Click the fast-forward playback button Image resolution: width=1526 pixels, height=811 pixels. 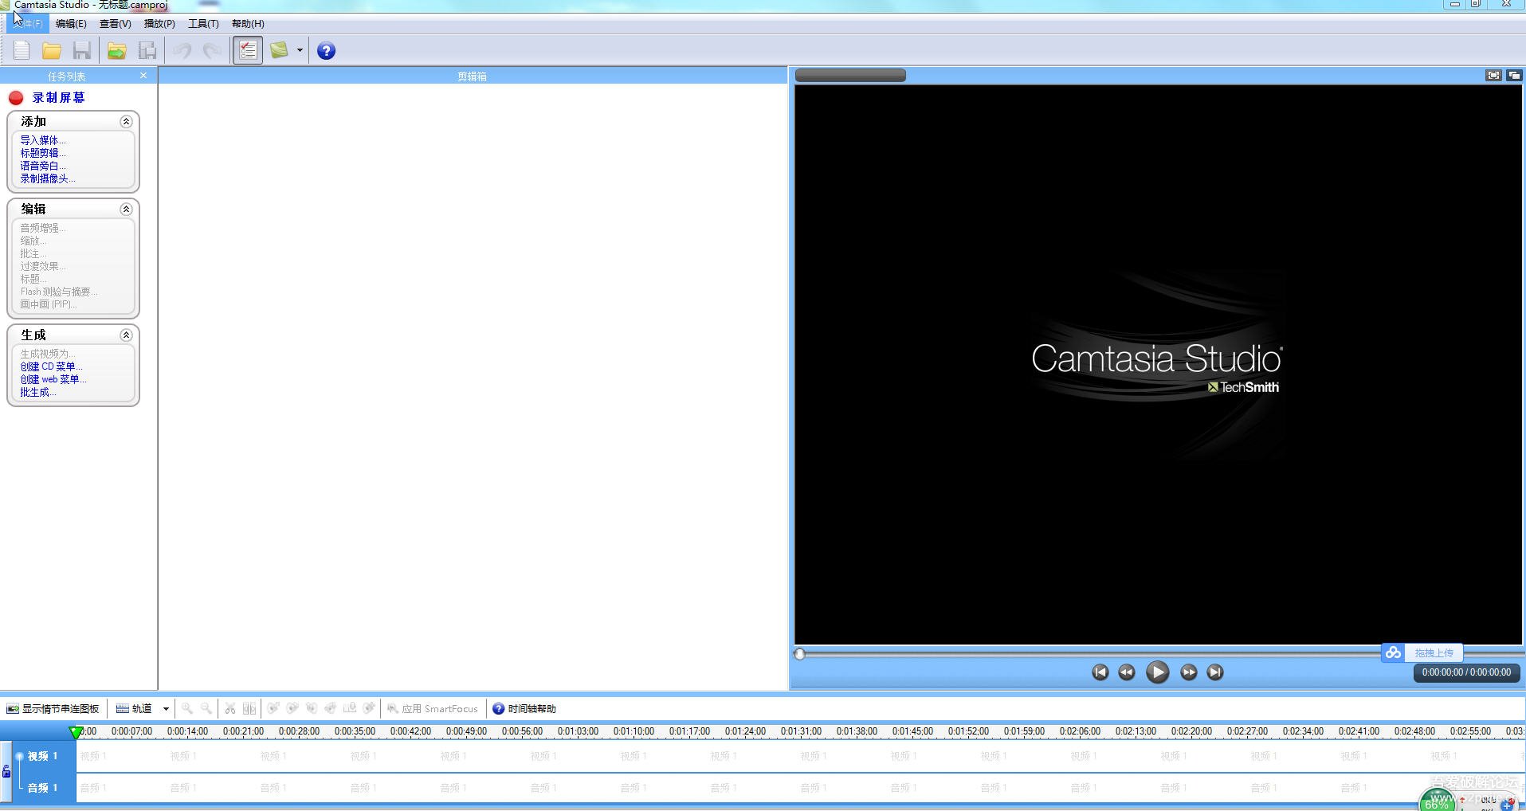(x=1188, y=672)
